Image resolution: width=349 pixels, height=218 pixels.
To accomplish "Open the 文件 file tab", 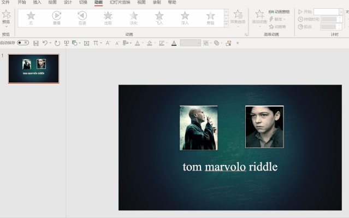I will click(5, 2).
